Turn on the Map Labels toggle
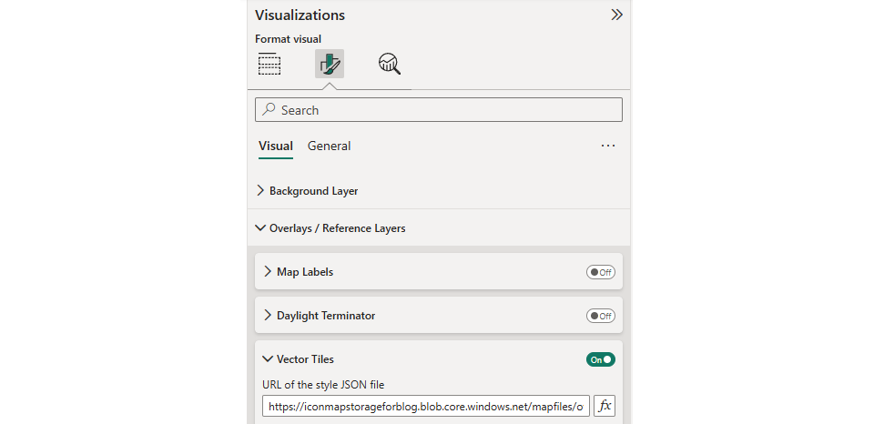This screenshot has height=424, width=874. click(601, 272)
